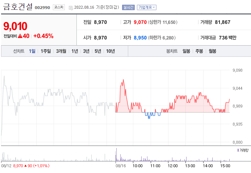Image resolution: width=251 pixels, height=173 pixels.
Task: Click the 선차트 label
Action: coord(19,51)
